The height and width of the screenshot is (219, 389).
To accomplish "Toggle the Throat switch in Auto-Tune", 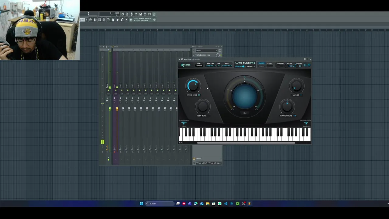I will click(x=270, y=66).
